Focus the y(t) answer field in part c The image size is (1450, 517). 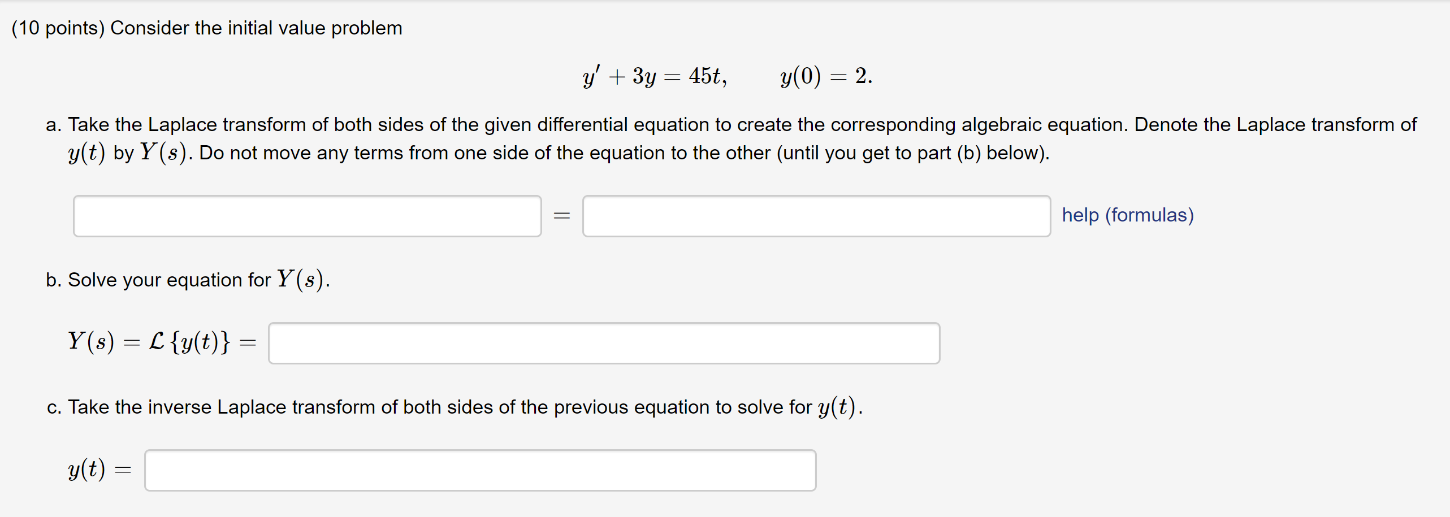tap(480, 470)
